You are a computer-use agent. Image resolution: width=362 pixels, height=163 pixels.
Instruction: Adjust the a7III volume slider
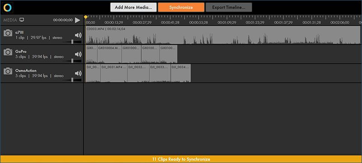[x=72, y=42]
